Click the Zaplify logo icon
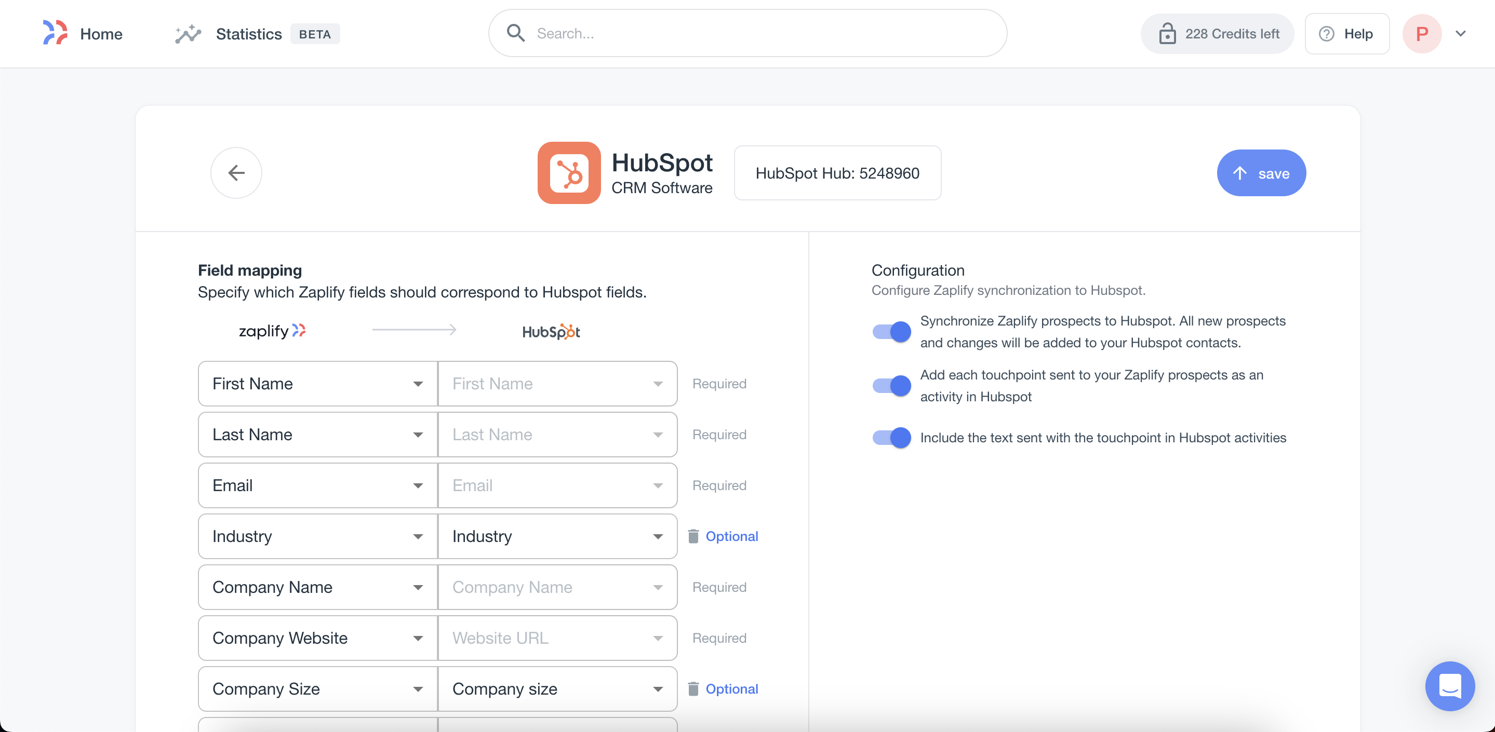Screen dimensions: 1495x732 click(55, 33)
